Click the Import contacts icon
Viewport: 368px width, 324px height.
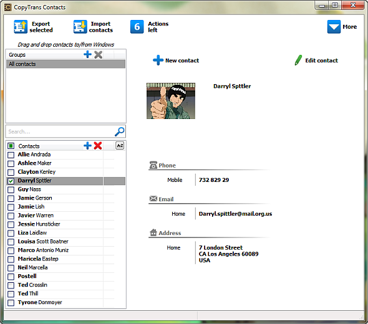tap(80, 27)
